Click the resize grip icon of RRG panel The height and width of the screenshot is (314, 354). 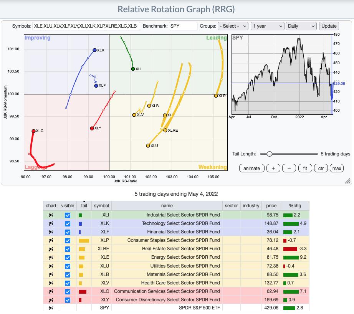(x=348, y=181)
